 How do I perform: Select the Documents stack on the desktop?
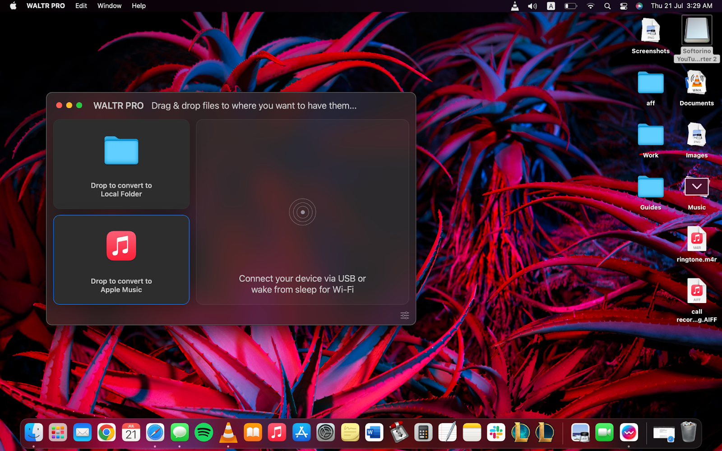click(697, 88)
